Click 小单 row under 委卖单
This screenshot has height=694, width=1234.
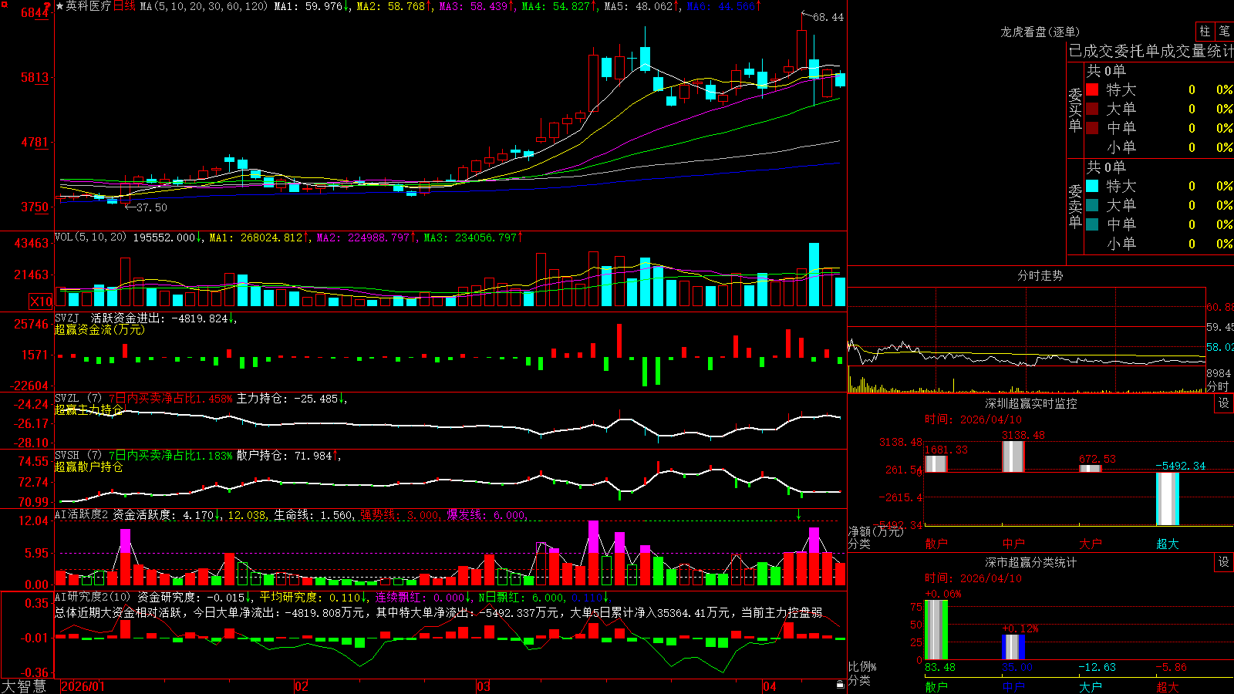coord(1158,244)
